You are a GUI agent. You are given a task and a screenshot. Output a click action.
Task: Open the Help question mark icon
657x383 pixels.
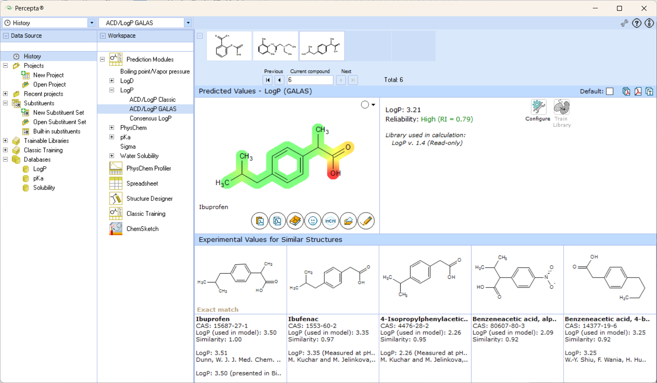(637, 23)
